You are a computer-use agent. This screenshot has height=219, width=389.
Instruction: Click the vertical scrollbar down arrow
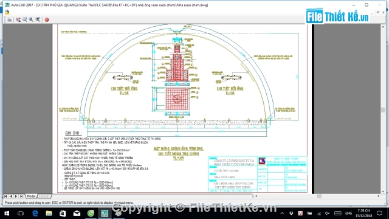(x=384, y=192)
